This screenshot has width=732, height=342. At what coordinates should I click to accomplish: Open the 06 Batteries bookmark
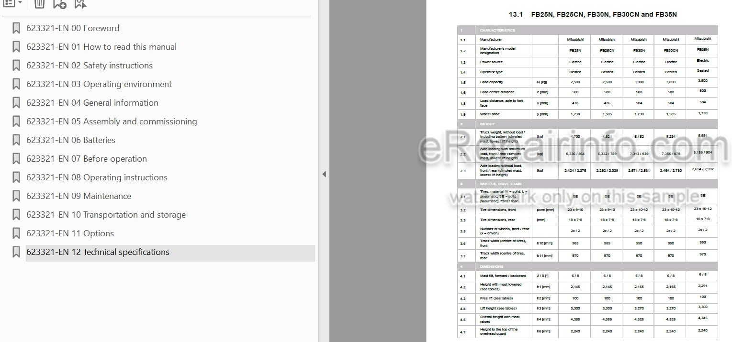tap(71, 140)
